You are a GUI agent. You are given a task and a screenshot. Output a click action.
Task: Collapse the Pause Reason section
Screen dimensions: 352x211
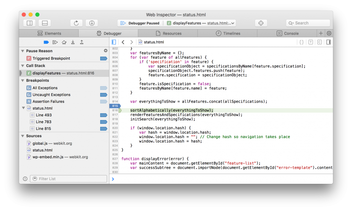coord(22,51)
